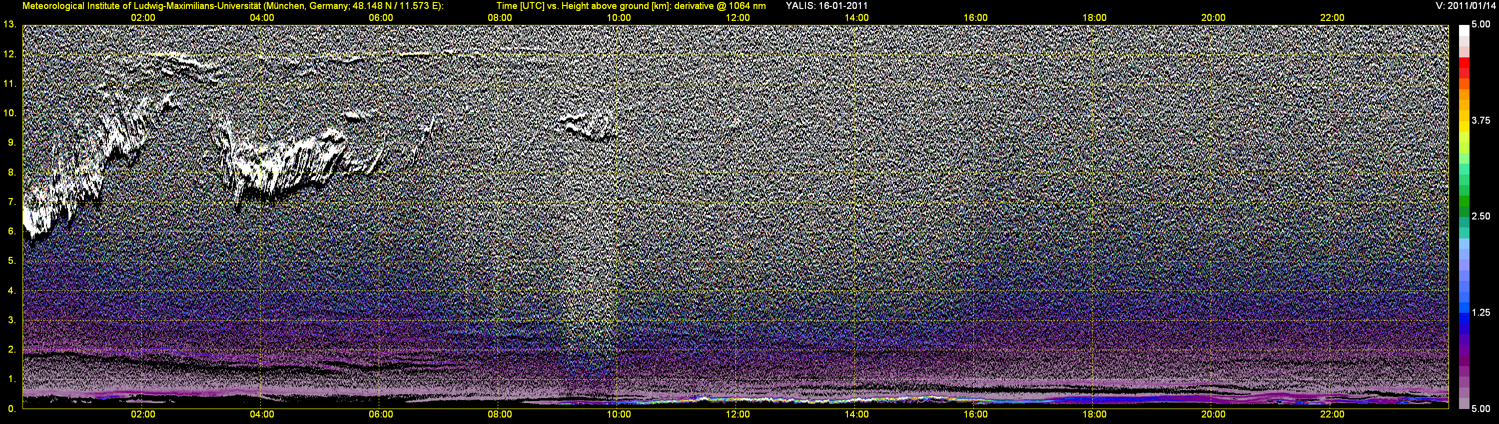Click the 1. height axis label

click(x=11, y=379)
